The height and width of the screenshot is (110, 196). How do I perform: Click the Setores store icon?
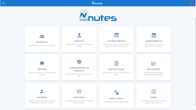pyautogui.click(x=42, y=63)
